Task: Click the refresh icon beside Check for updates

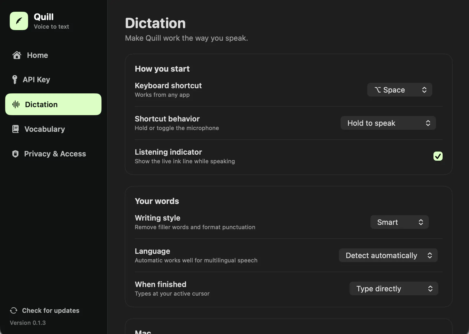Action: (14, 311)
